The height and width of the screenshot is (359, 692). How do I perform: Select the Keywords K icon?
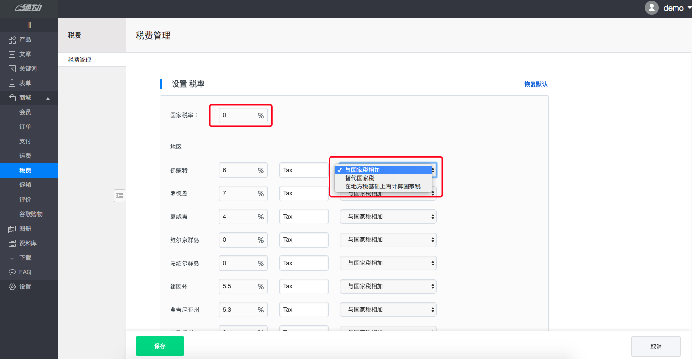[x=13, y=69]
